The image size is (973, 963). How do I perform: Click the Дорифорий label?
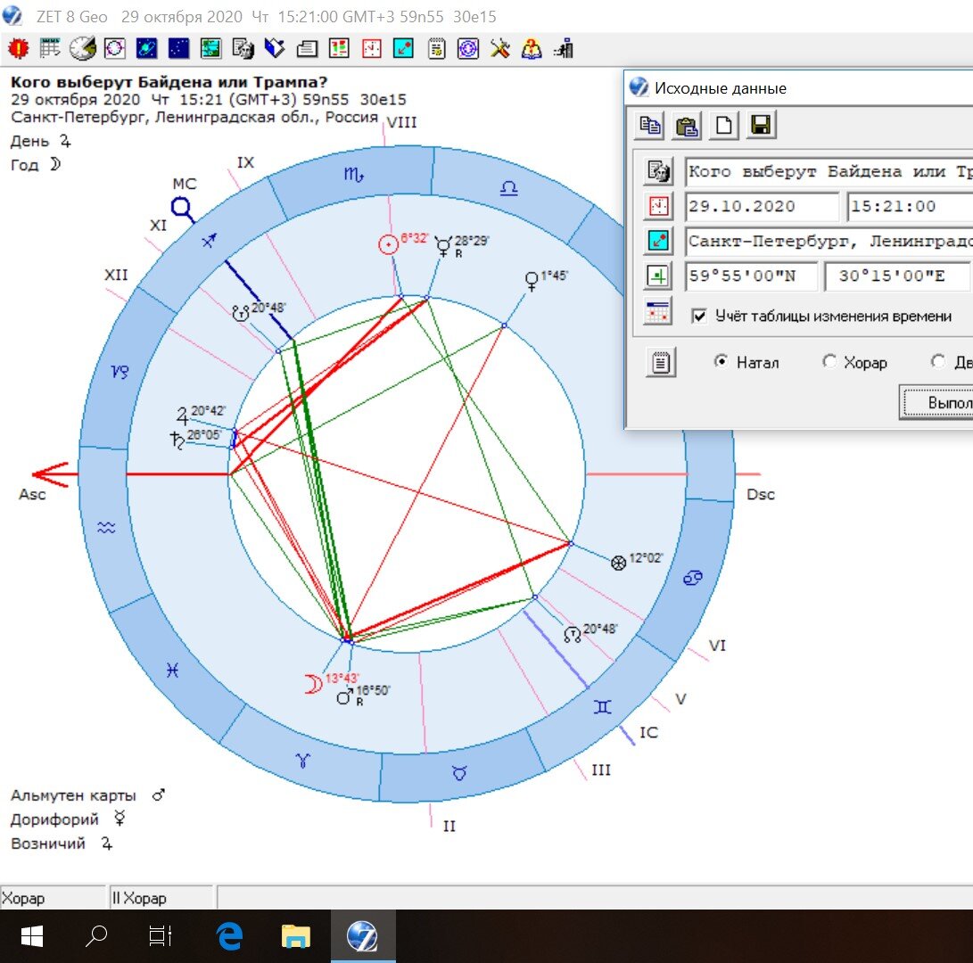coord(54,819)
